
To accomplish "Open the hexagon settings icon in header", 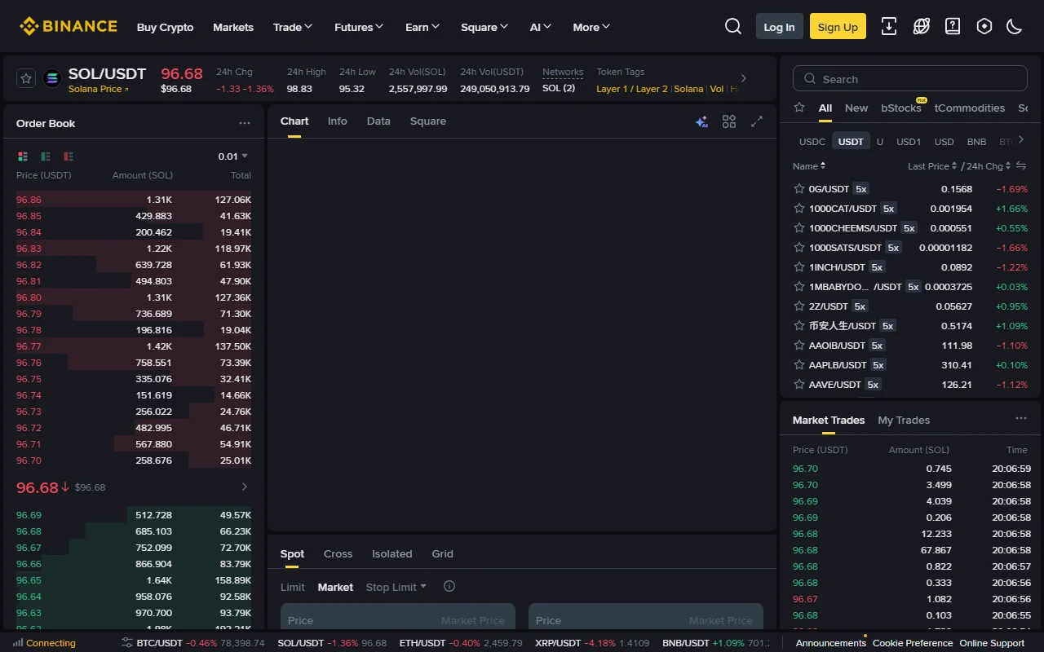I will tap(984, 27).
